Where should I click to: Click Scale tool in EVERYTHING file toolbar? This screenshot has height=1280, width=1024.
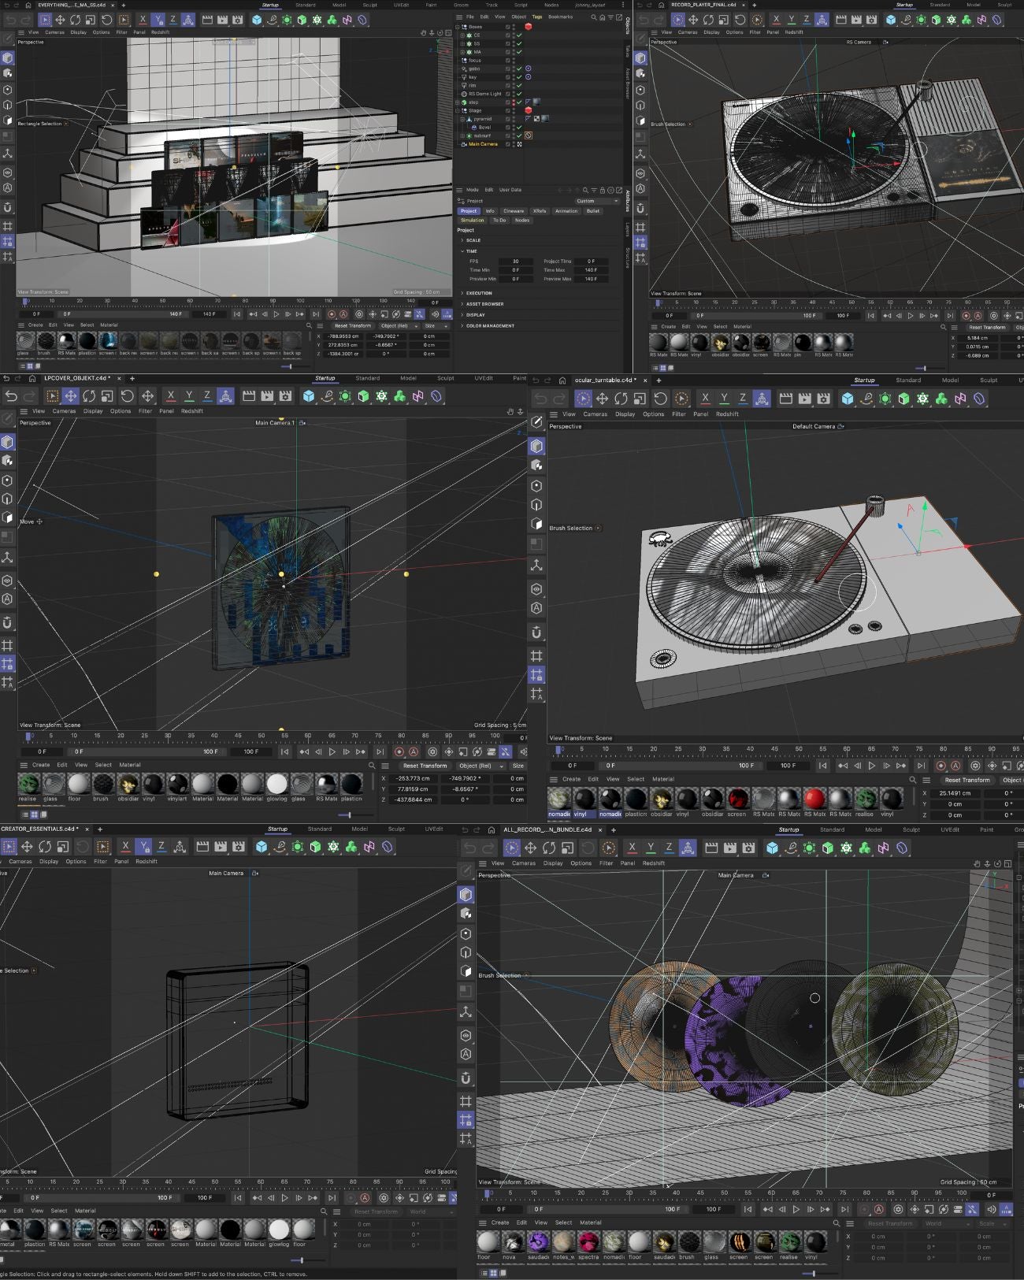tap(91, 20)
